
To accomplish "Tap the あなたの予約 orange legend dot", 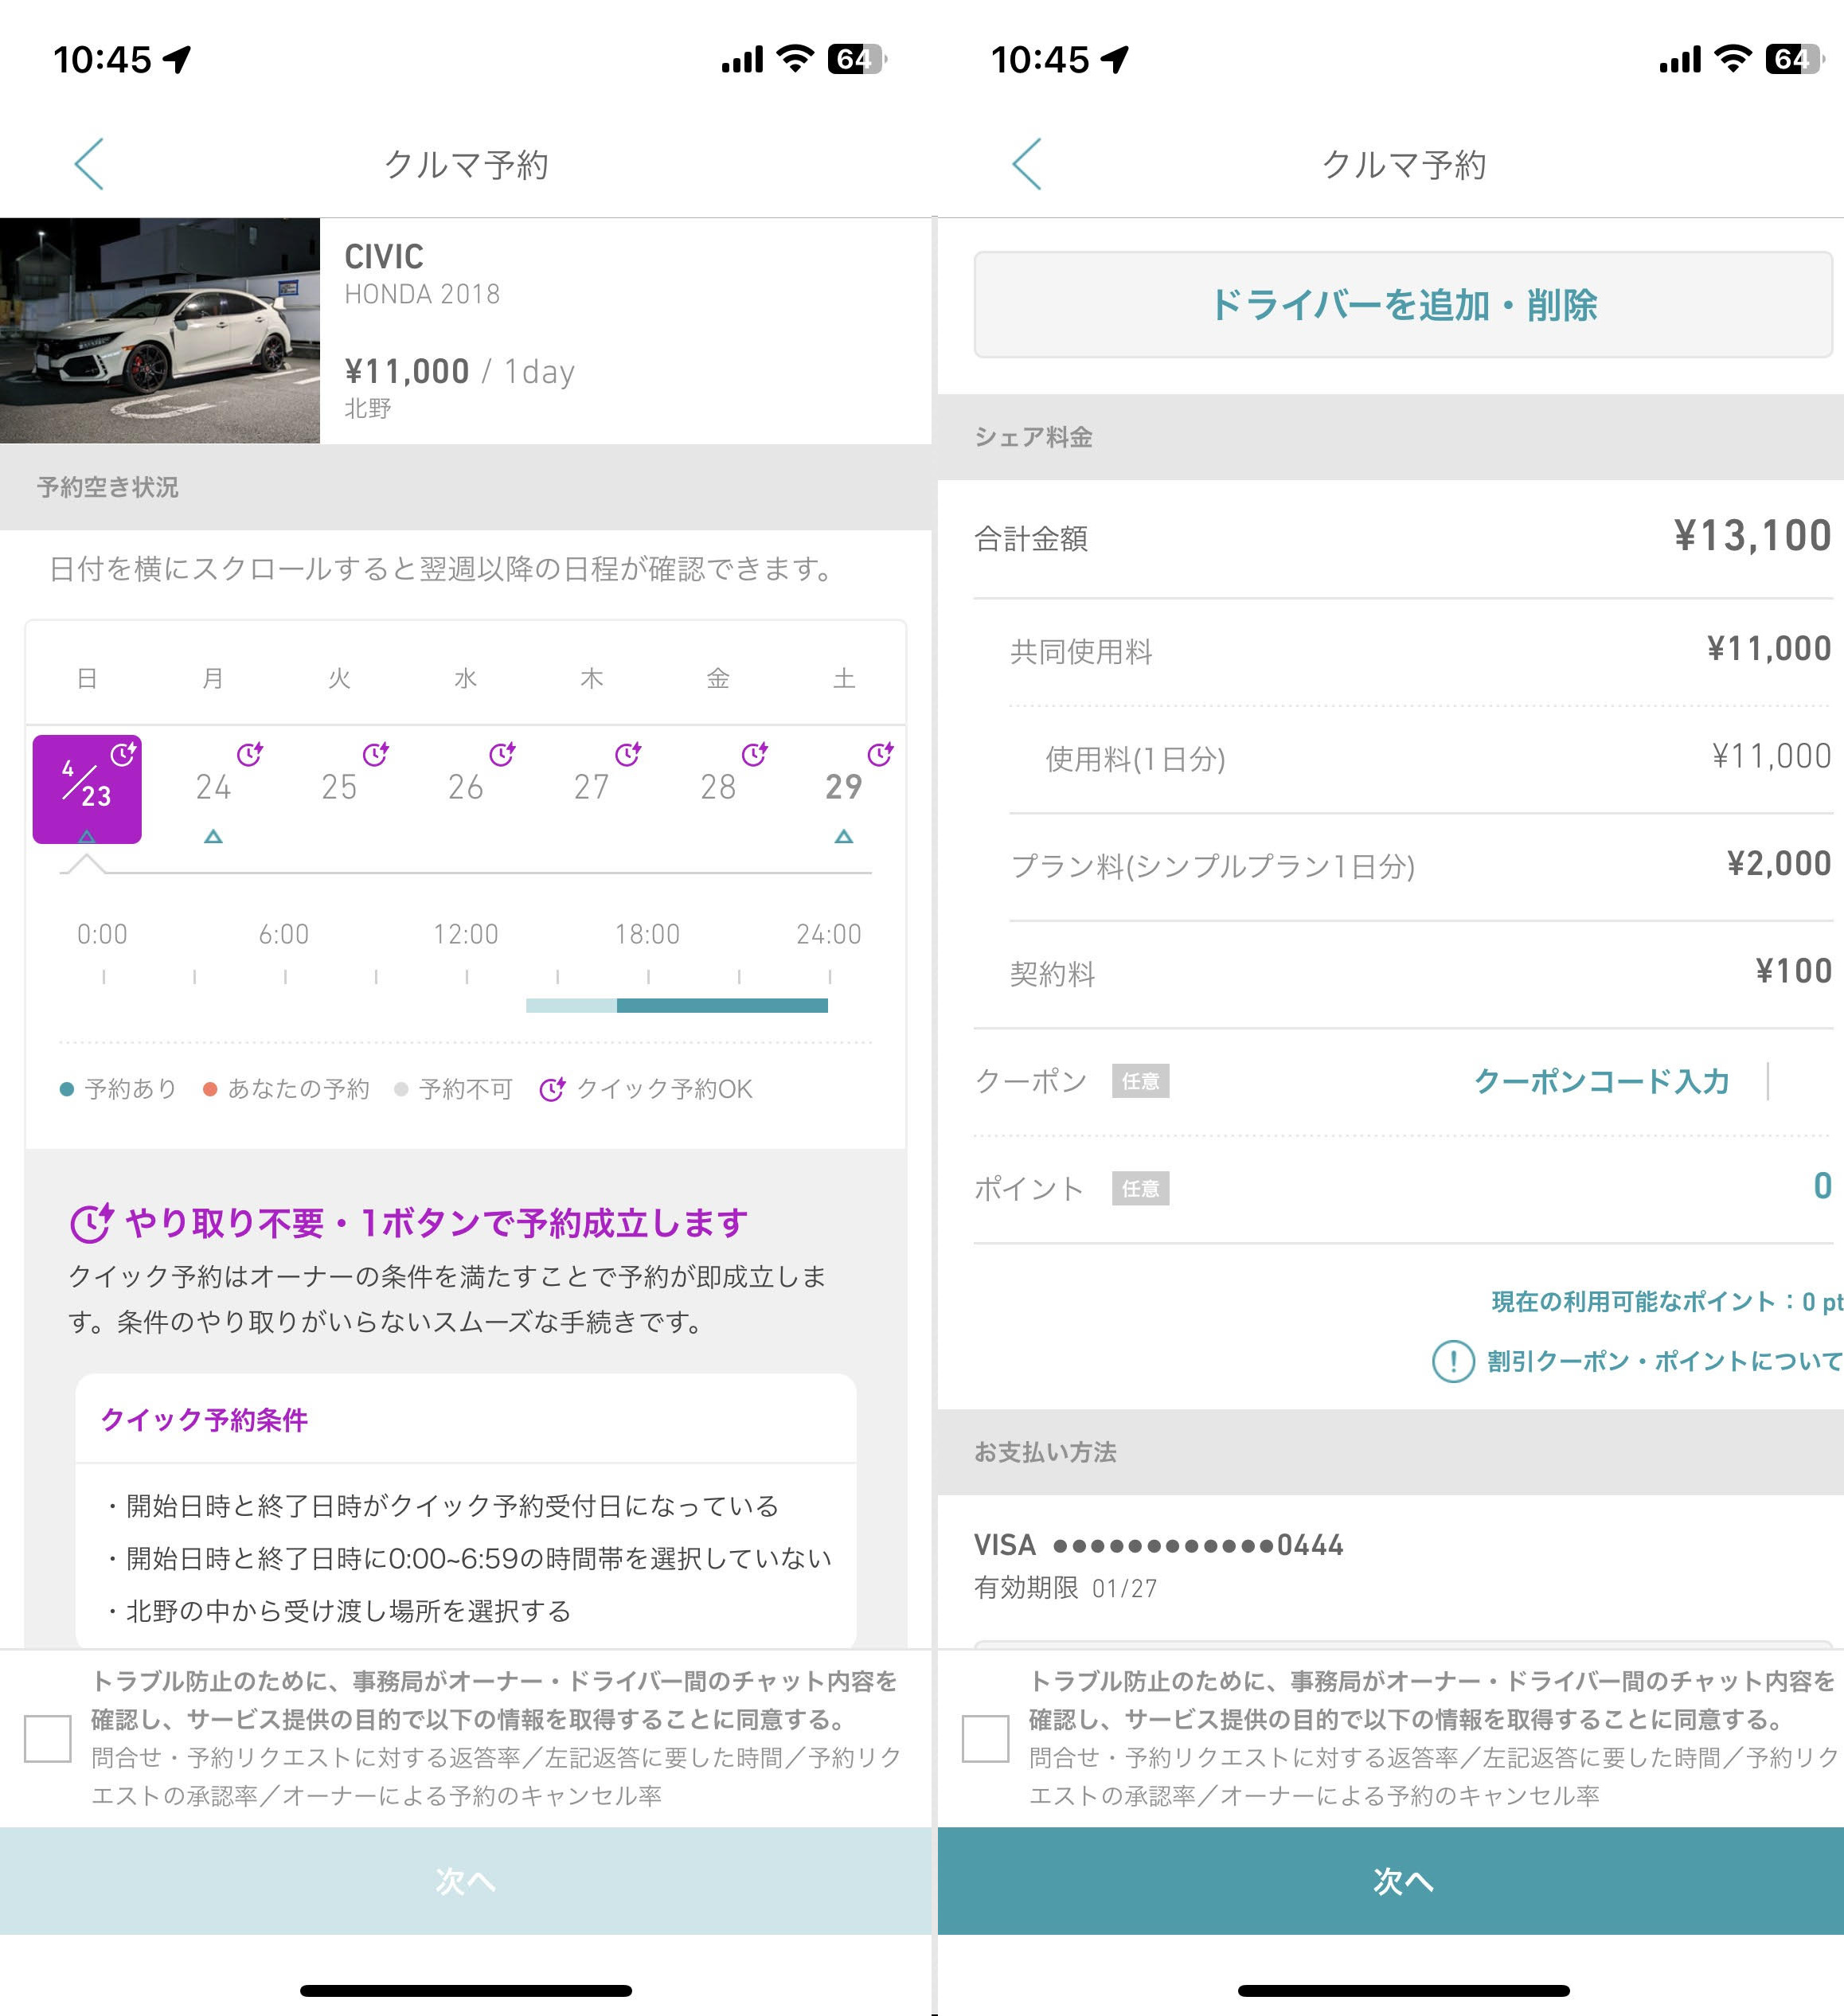I will 210,1089.
